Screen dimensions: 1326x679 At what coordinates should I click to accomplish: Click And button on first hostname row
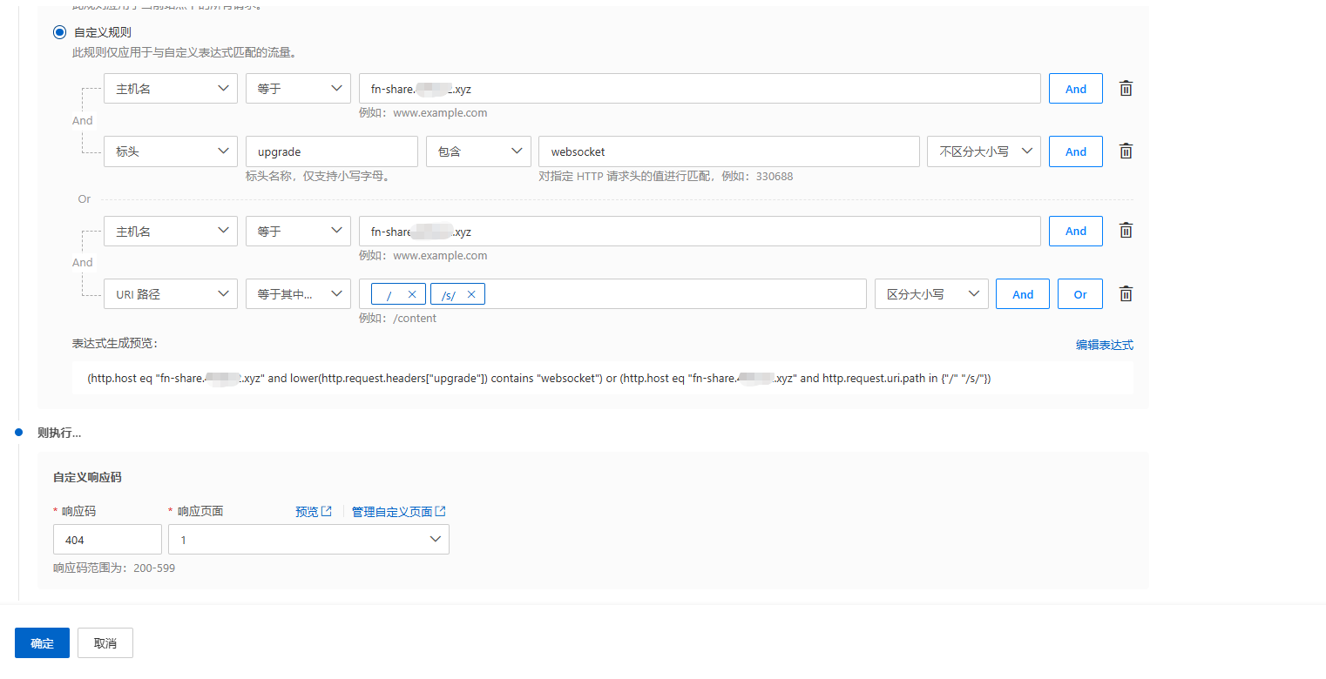coord(1076,89)
